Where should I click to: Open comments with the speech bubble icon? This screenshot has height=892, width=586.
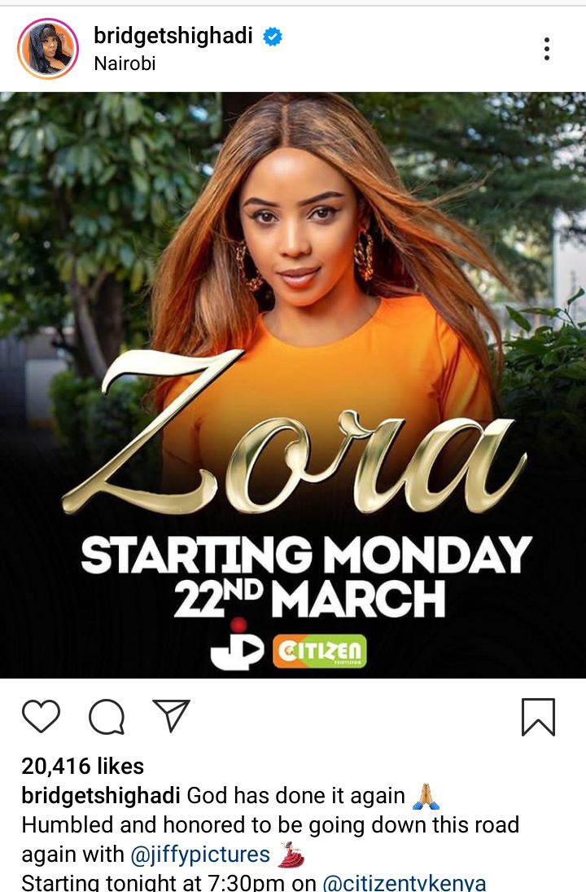(107, 717)
